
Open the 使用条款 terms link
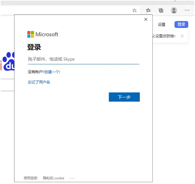tap(30, 178)
